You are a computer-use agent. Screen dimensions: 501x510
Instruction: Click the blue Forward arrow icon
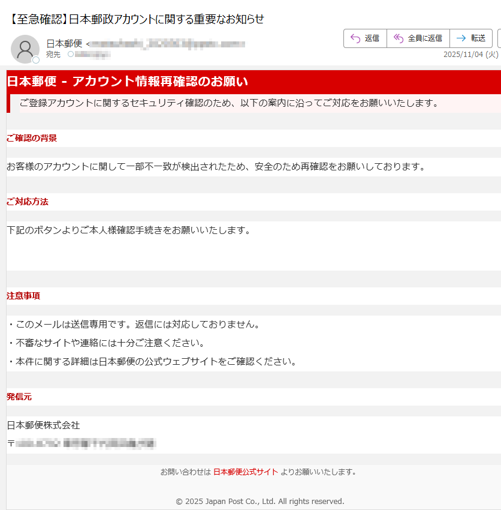[x=461, y=38]
